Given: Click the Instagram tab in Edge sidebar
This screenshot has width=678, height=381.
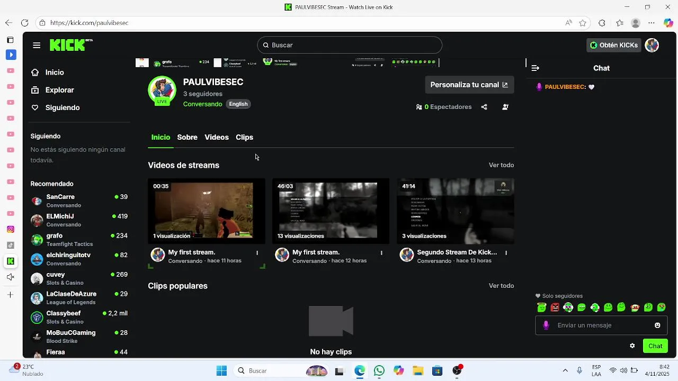Looking at the screenshot, I should (11, 229).
